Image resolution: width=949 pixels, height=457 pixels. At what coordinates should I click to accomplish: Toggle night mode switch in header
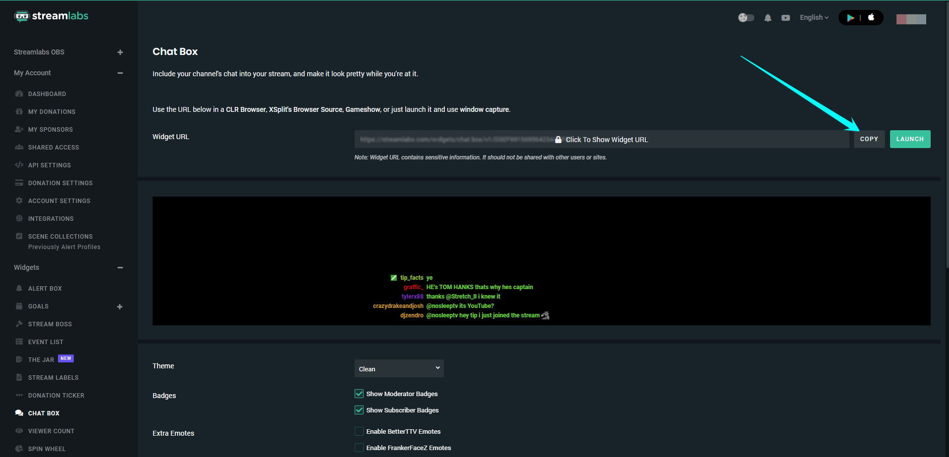pos(746,18)
